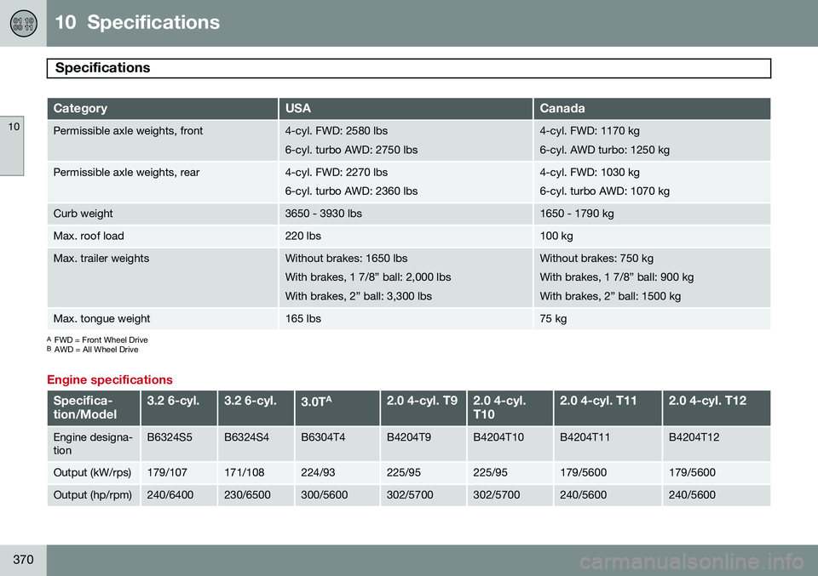Click output value '171/108'
The height and width of the screenshot is (576, 818).
click(245, 473)
